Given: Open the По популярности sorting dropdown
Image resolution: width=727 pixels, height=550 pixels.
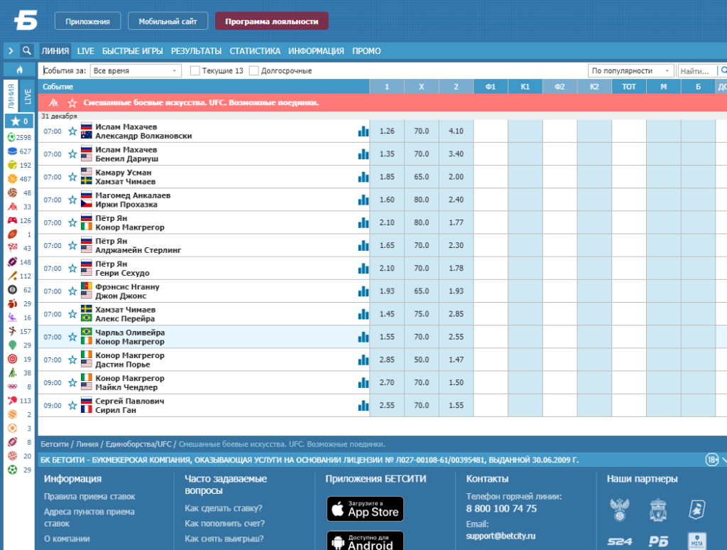Looking at the screenshot, I should click(630, 70).
